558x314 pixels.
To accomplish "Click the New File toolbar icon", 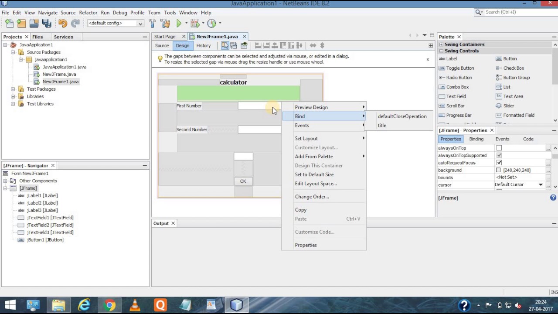I will tap(9, 23).
